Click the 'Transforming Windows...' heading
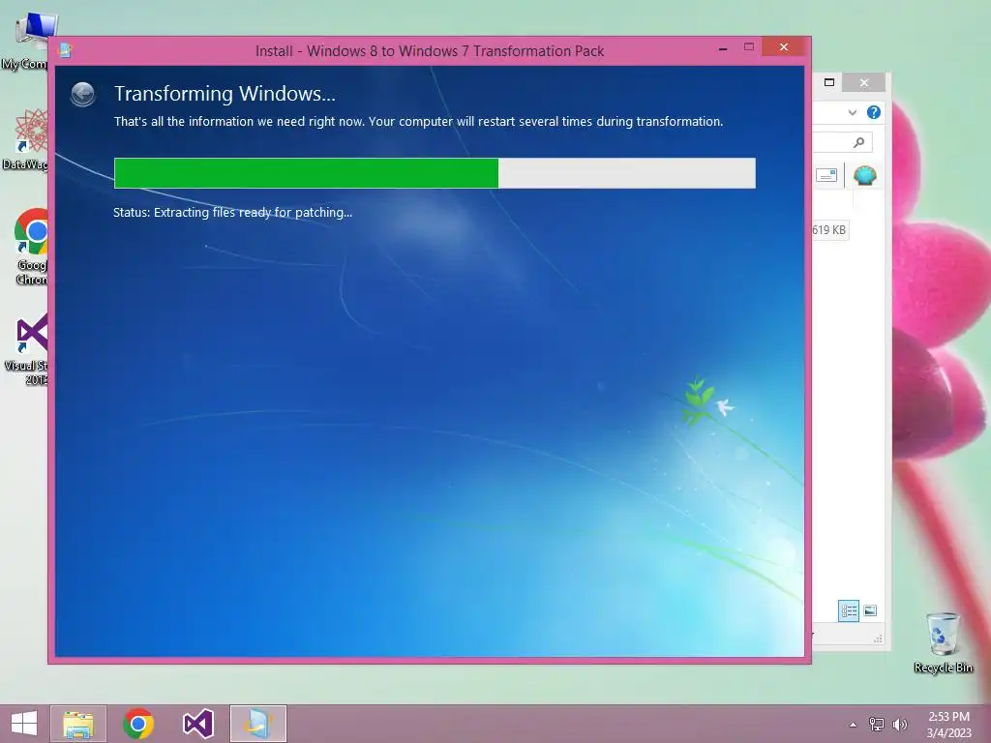991x743 pixels. click(x=225, y=94)
